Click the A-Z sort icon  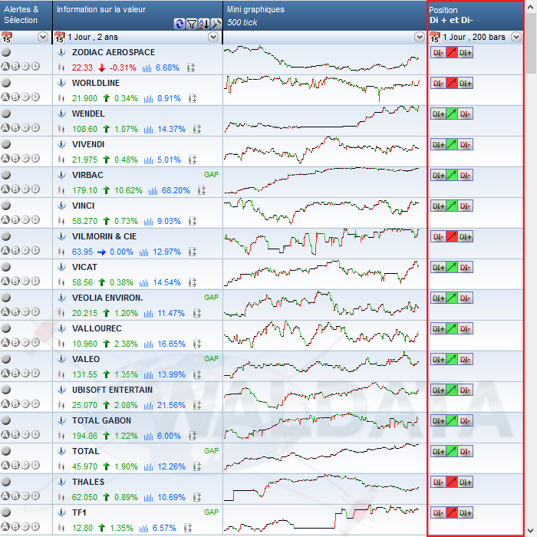tap(204, 24)
